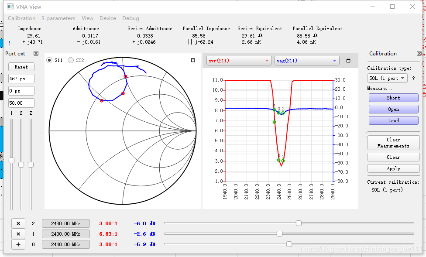The height and width of the screenshot is (257, 426).
Task: Click the -5.9 dB magnitude value
Action: coord(144,244)
